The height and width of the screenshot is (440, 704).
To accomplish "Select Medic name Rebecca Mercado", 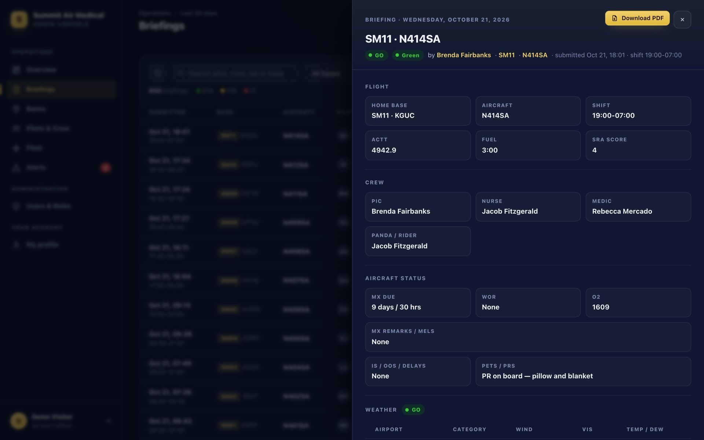I will click(x=622, y=211).
